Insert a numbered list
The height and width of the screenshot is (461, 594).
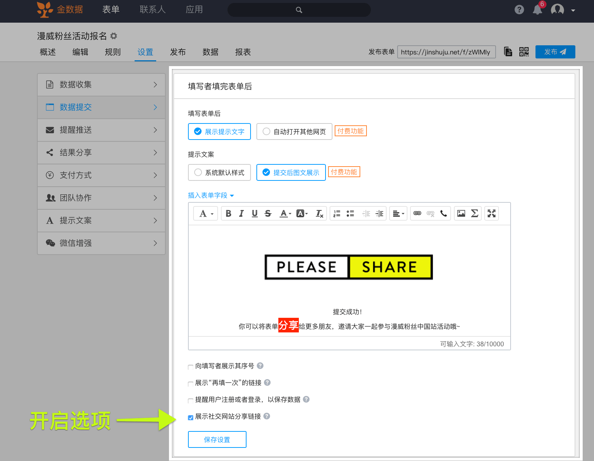pyautogui.click(x=337, y=214)
